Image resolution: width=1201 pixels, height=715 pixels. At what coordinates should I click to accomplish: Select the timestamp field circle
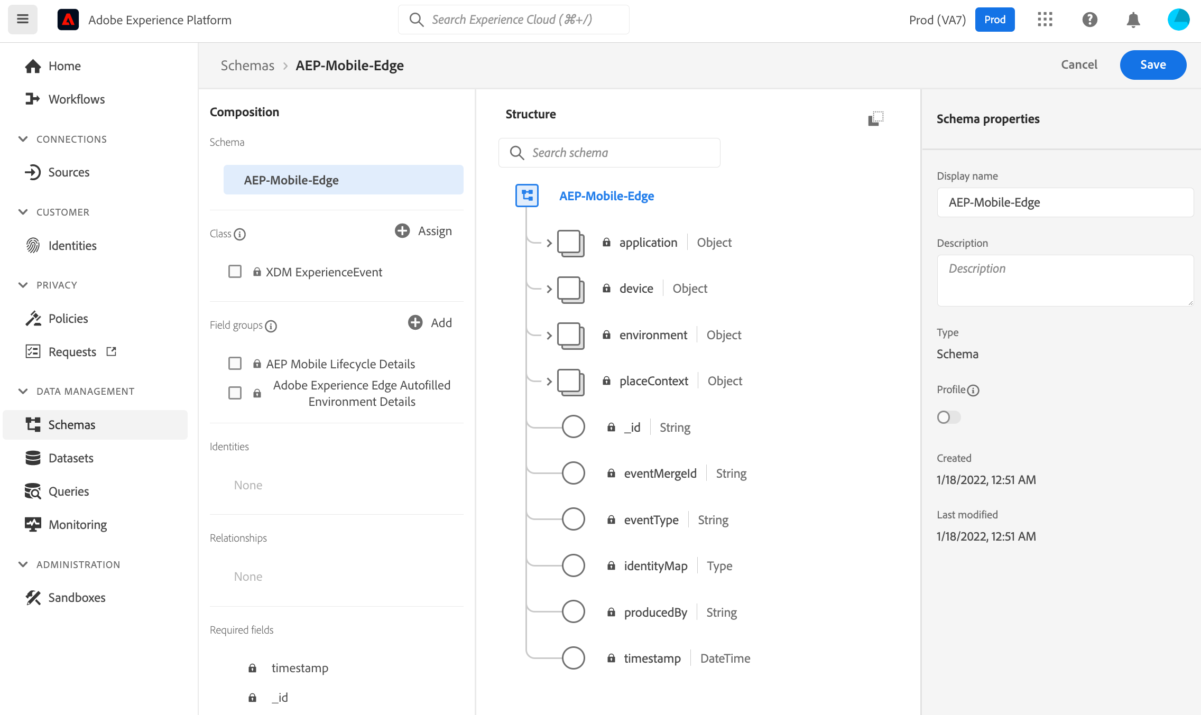[x=574, y=658]
